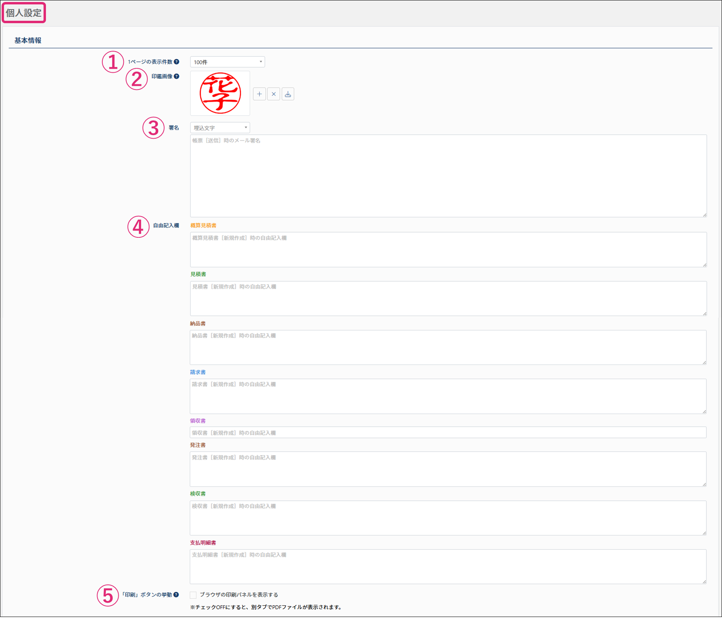Select the 納品書 free entry textarea
This screenshot has height=625, width=722.
448,347
